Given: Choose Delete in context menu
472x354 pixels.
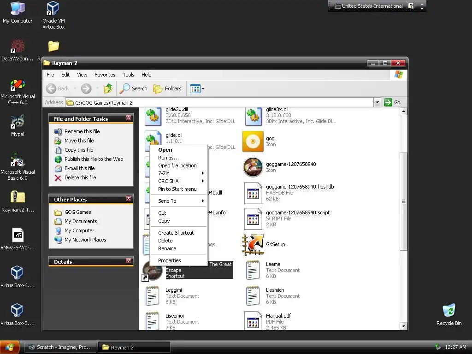Looking at the screenshot, I should click(178, 241).
